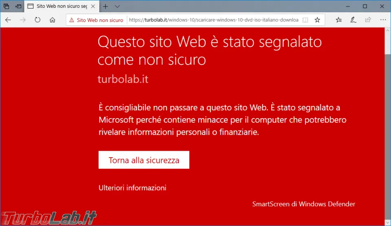Screen dimensions: 391x226
Task: Expand 'Ulteriori informazioni' link
Action: (132, 188)
